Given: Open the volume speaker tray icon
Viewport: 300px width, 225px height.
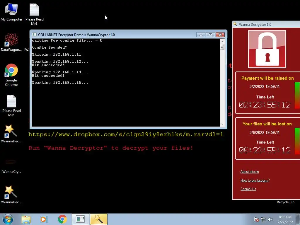Looking at the screenshot, I should tap(270, 219).
